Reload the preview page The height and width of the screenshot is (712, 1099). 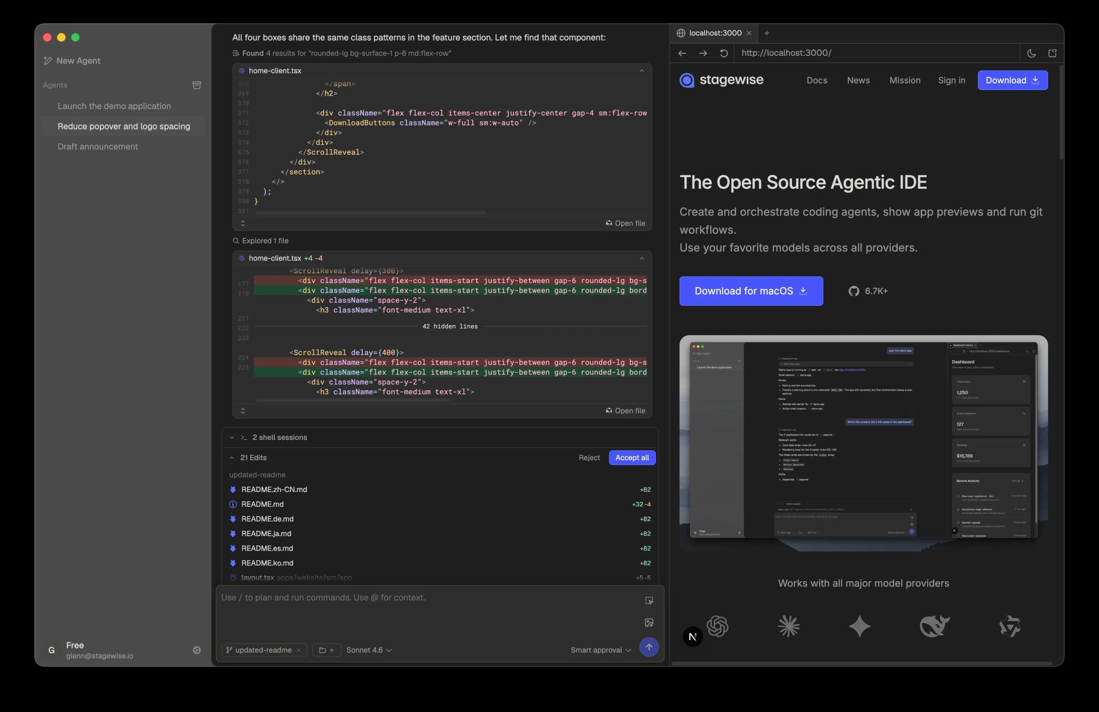coord(724,53)
